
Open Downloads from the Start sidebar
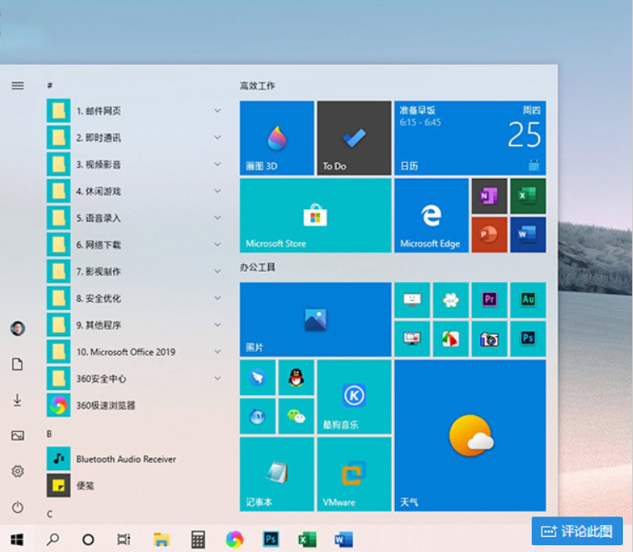(18, 400)
